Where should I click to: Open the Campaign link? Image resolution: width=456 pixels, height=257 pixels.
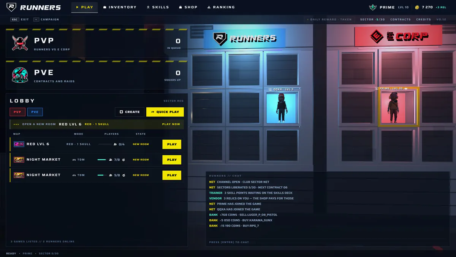46,19
